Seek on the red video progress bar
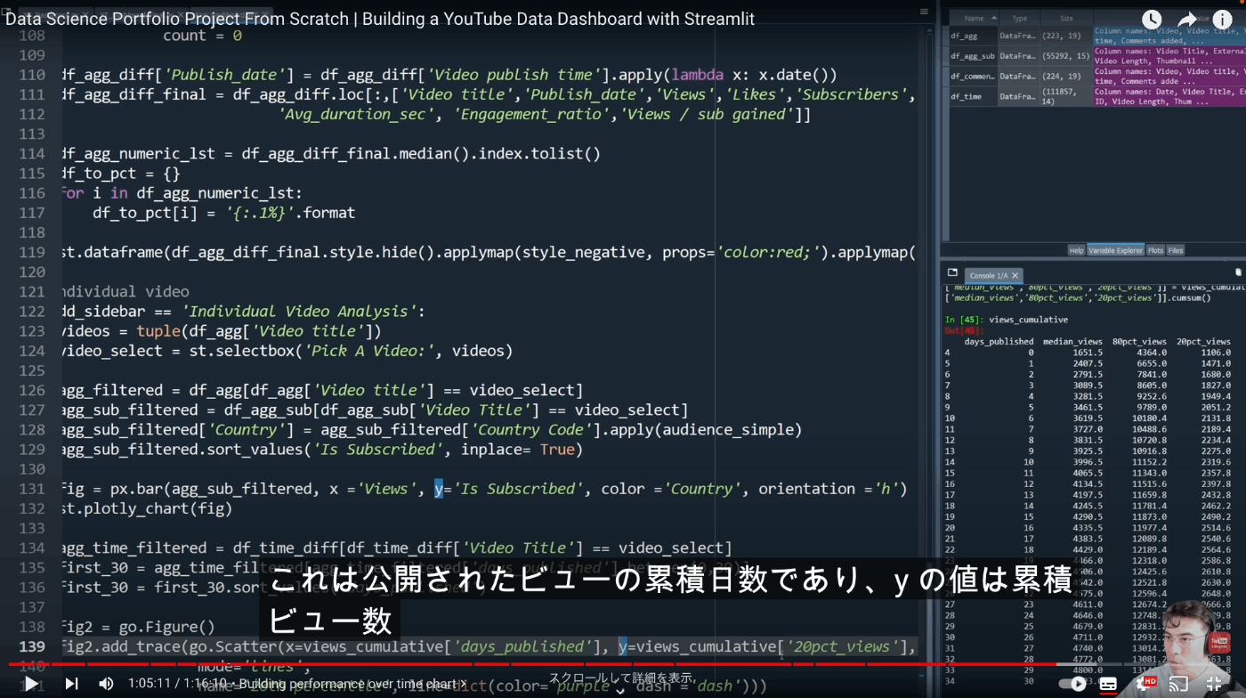The height and width of the screenshot is (698, 1246). [623, 664]
